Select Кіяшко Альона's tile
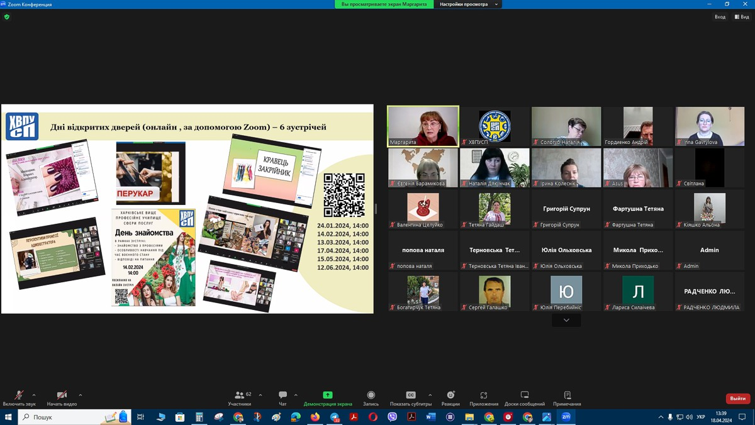755x425 pixels. point(710,209)
